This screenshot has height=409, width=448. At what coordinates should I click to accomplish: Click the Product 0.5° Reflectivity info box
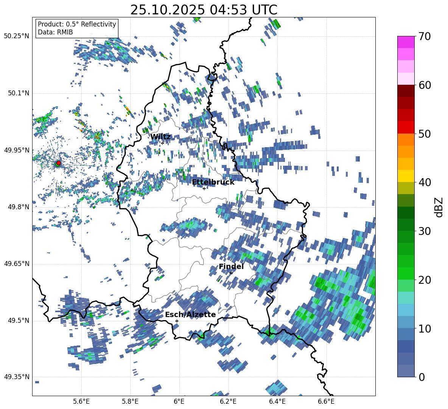click(77, 28)
